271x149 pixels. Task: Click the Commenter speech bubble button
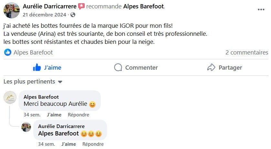click(136, 68)
